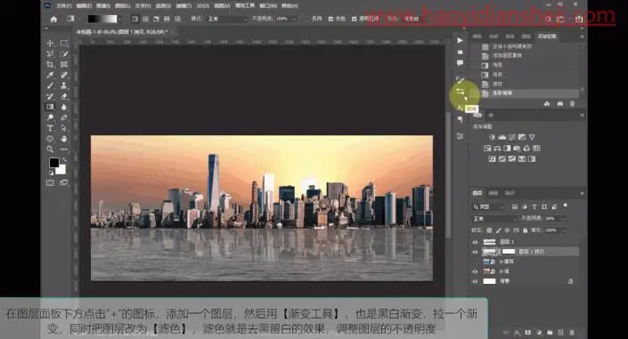Toggle visibility of top layer 图层 1
The width and height of the screenshot is (628, 339).
click(475, 242)
